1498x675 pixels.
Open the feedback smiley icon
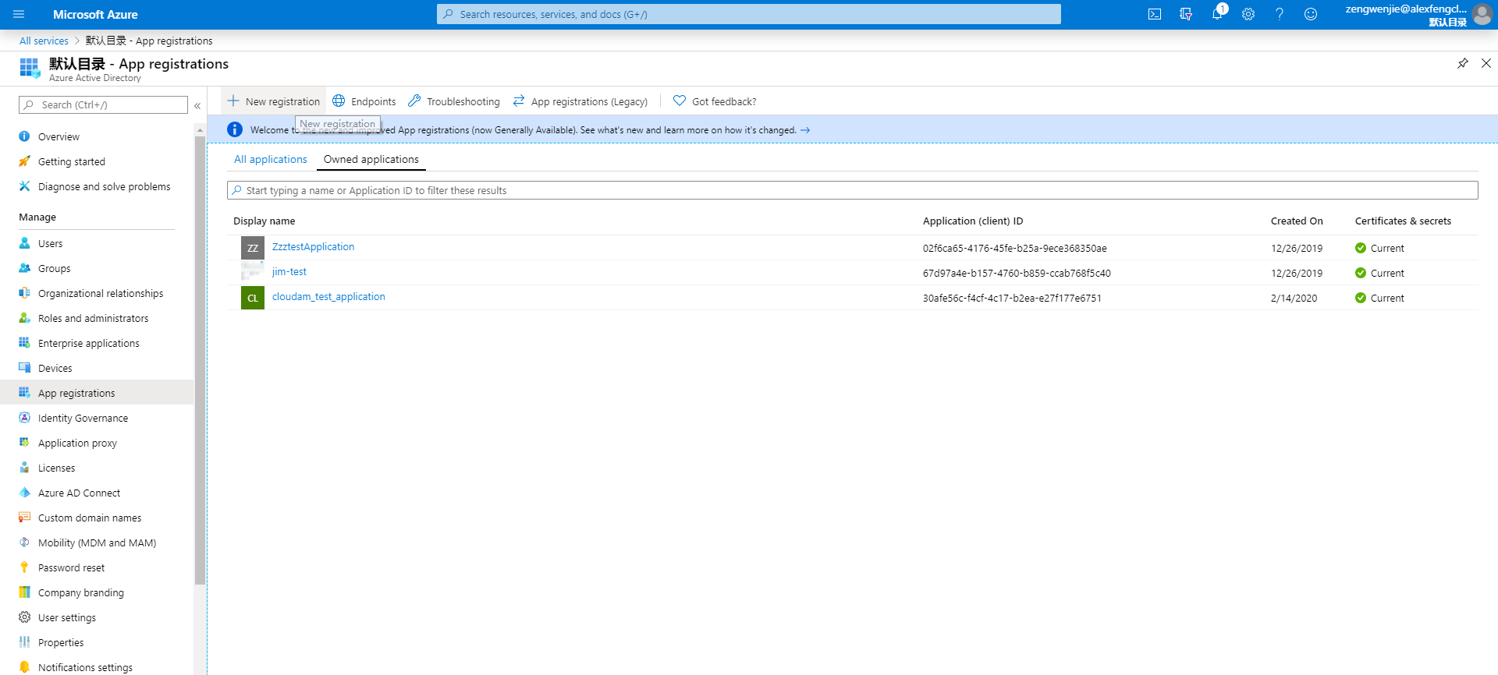pos(1311,14)
